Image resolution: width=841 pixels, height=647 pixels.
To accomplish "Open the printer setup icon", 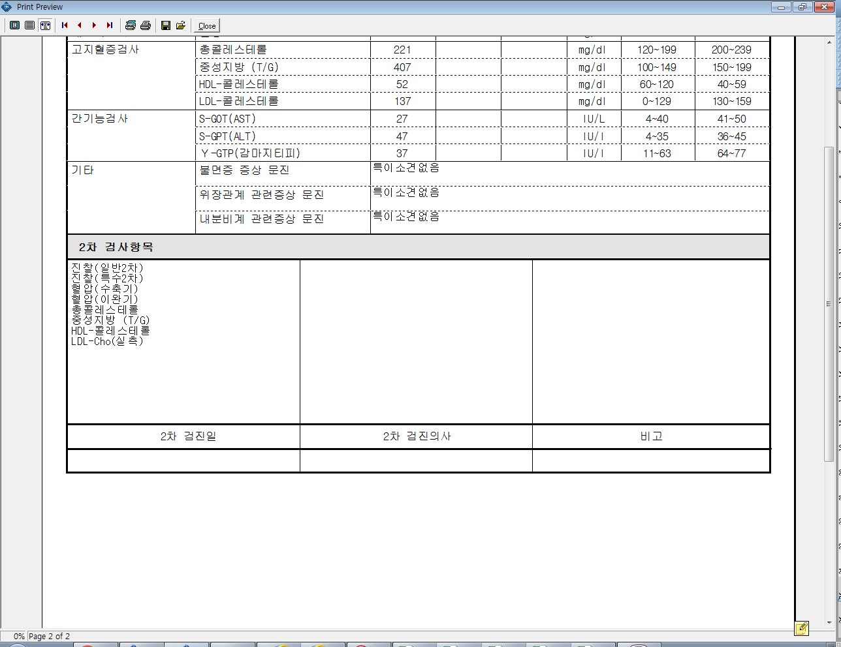I will (131, 25).
